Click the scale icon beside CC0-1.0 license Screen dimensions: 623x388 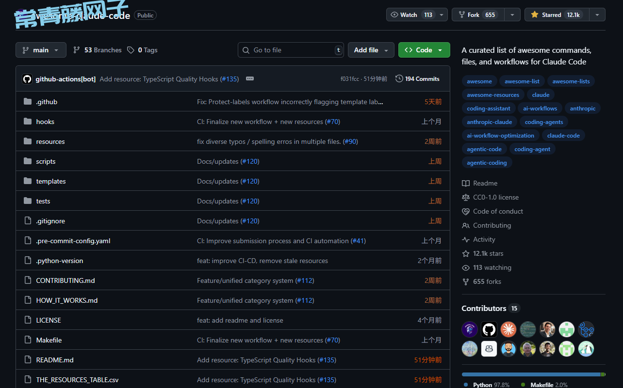(x=466, y=197)
